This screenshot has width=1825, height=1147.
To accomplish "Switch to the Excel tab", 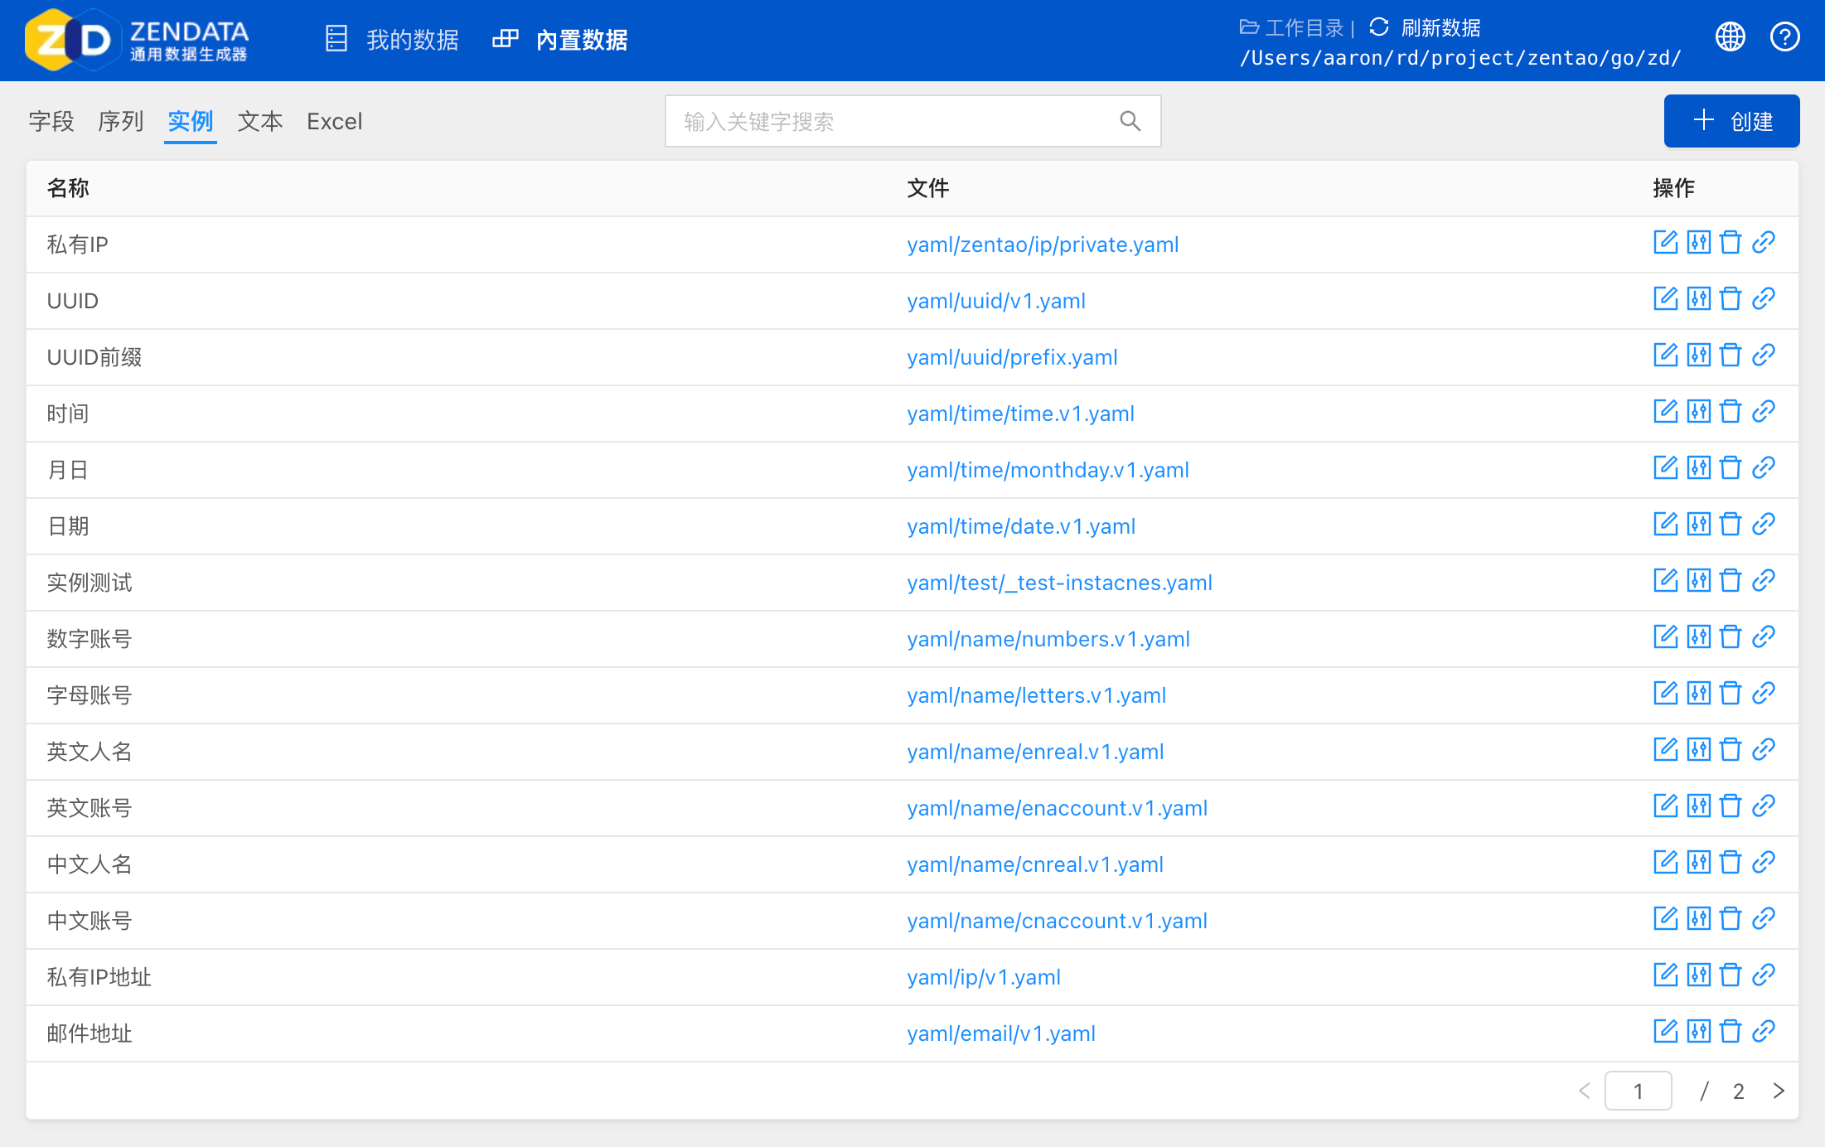I will click(334, 121).
